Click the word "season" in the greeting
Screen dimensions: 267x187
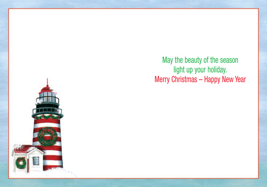(x=228, y=61)
